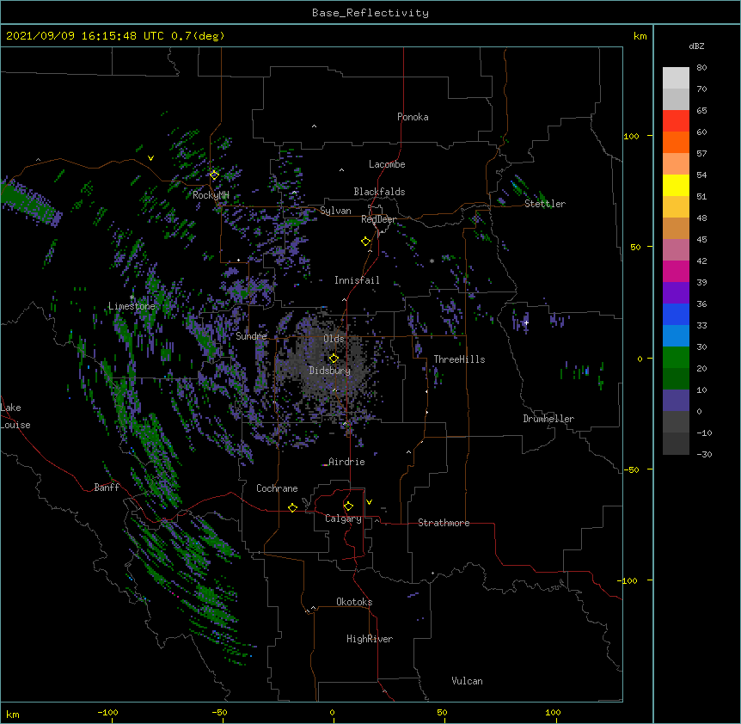Click the white plus marker northwest of Drumheller

click(526, 322)
